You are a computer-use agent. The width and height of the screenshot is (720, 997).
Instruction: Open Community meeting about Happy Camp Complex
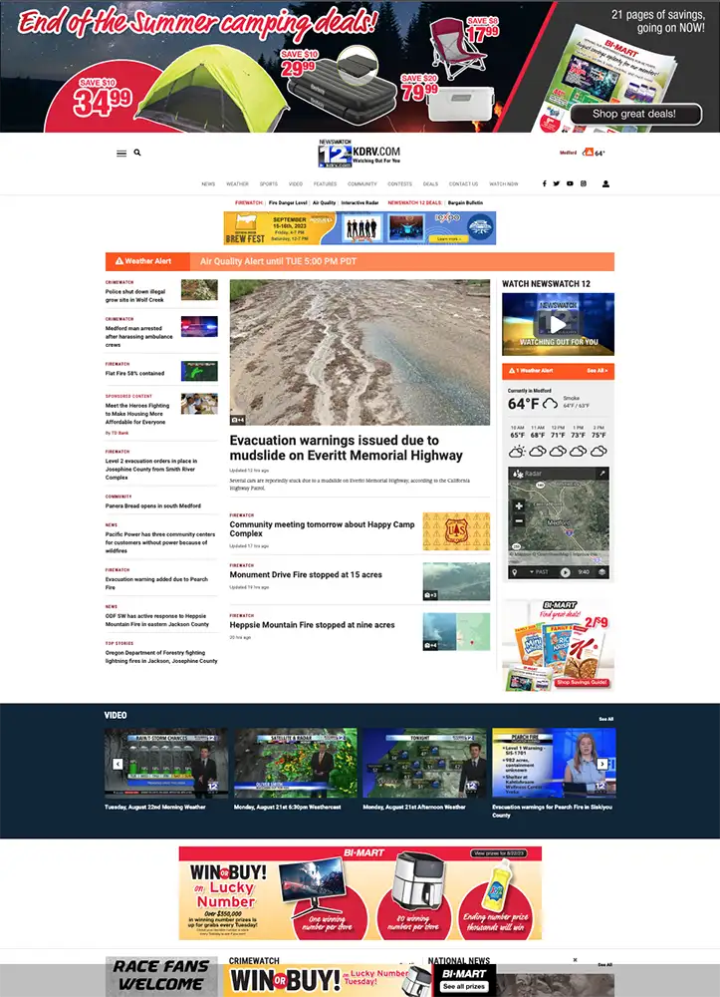[322, 529]
